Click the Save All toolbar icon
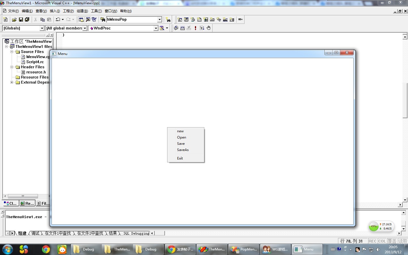 click(27, 20)
